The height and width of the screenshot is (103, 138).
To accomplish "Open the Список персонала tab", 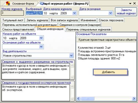I will click(111, 20).
